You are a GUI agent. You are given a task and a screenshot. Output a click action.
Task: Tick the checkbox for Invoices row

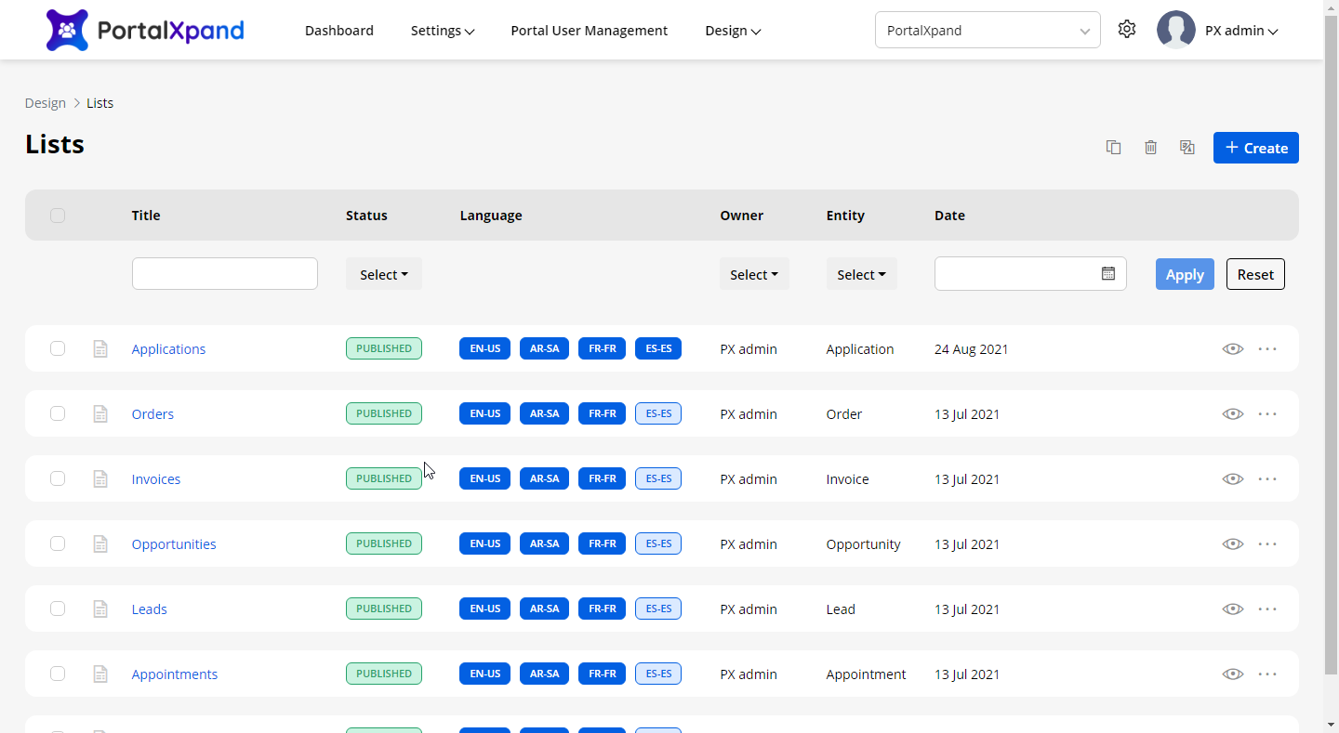tap(58, 479)
